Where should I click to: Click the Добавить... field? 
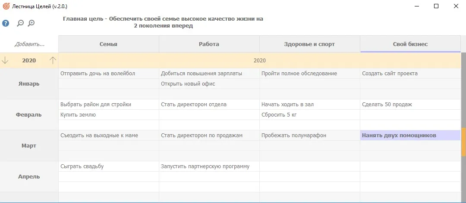point(29,44)
